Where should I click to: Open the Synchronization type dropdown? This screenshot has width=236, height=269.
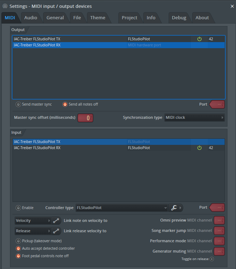[x=195, y=117]
